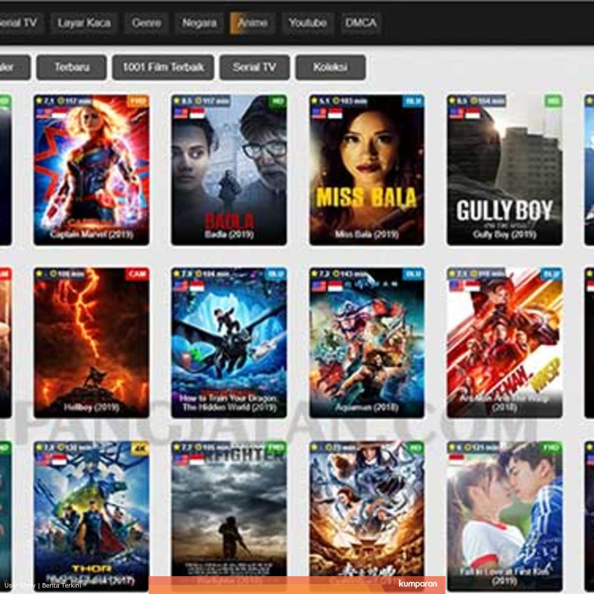Click the star rating on Miss Bala
The width and height of the screenshot is (594, 594).
(320, 101)
